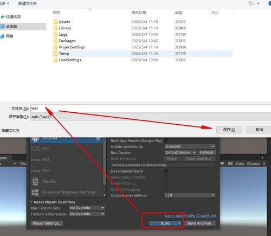
Task: Expand the Max Texture Size dropdown
Action: point(87,208)
